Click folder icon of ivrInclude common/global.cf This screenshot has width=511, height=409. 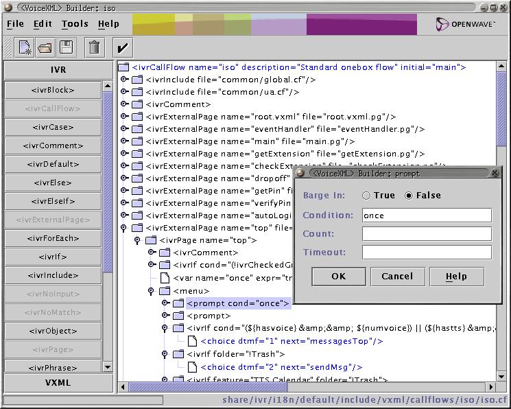(x=137, y=80)
